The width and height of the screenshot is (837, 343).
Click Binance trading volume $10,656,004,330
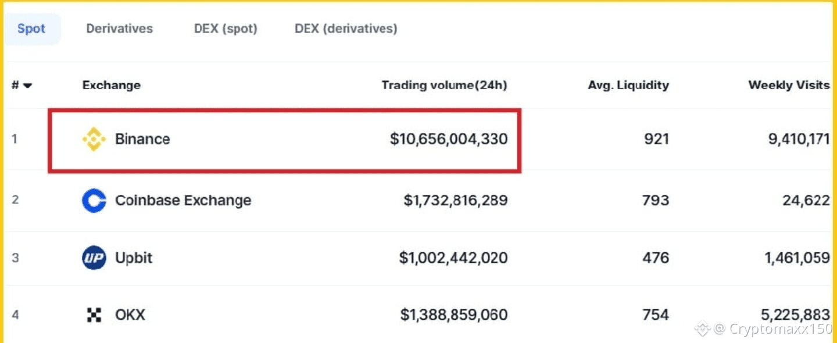(x=449, y=140)
